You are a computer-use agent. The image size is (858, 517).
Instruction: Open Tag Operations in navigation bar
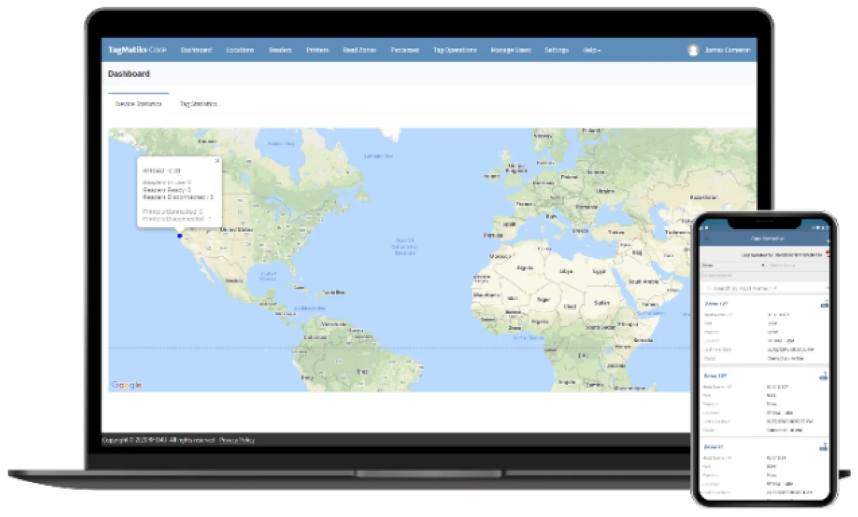(x=455, y=50)
